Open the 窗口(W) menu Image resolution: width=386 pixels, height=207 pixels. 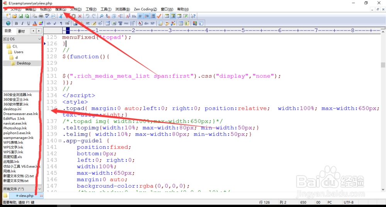point(167,9)
